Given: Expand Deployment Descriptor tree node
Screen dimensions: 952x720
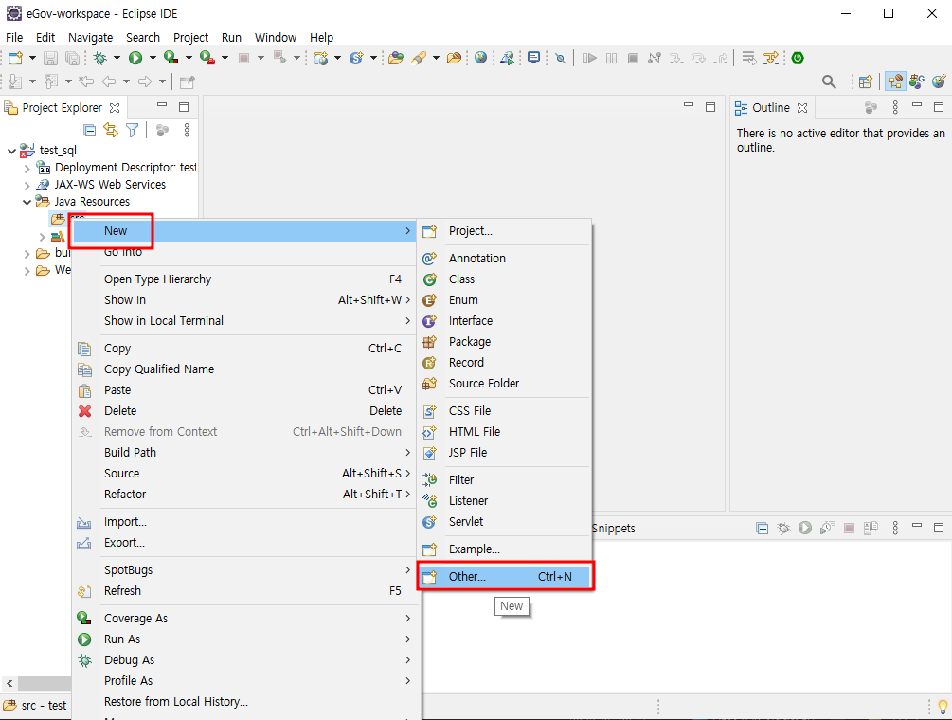Looking at the screenshot, I should pos(27,169).
